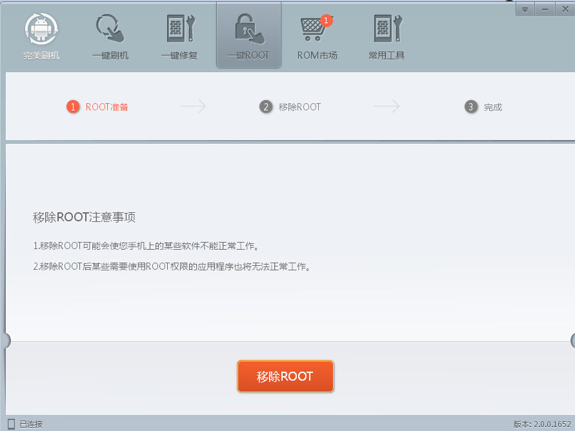Select the 一键刷机 toolbar icon
Image resolution: width=575 pixels, height=431 pixels.
pyautogui.click(x=110, y=35)
